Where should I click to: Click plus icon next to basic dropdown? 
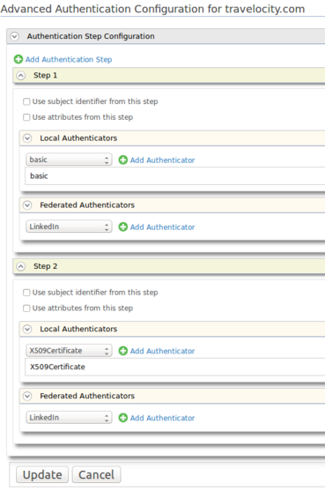[123, 160]
